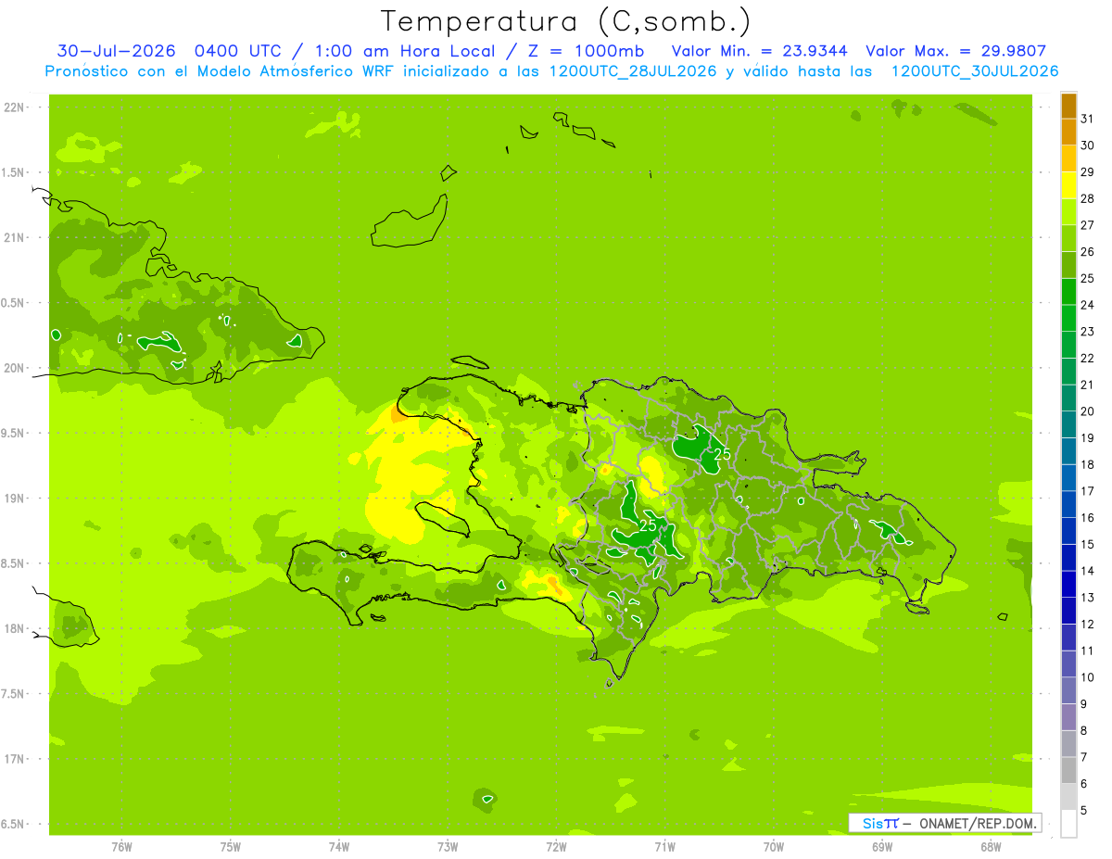Click the small green contour near 17N south of Haiti
The image size is (1112, 859).
(486, 798)
